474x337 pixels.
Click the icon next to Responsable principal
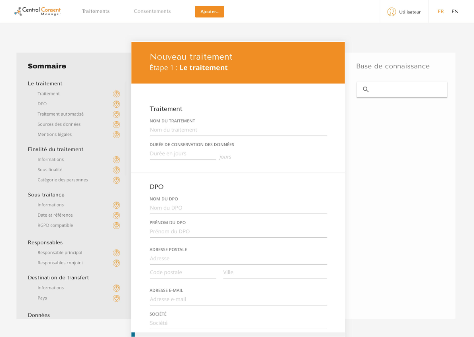pos(116,253)
